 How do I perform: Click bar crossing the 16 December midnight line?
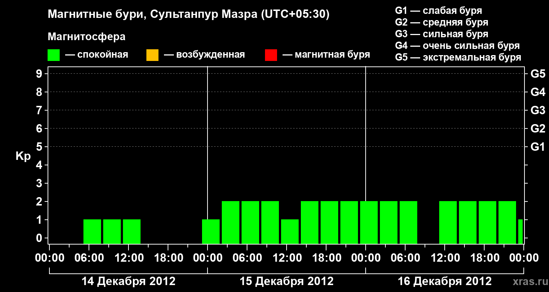coord(369,222)
